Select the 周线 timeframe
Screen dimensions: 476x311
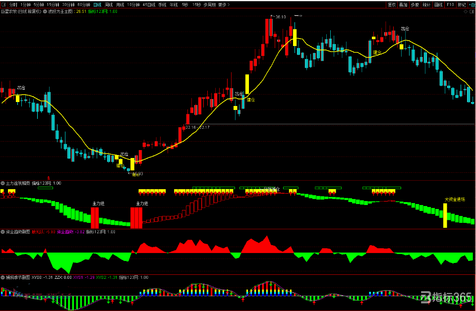coord(109,4)
